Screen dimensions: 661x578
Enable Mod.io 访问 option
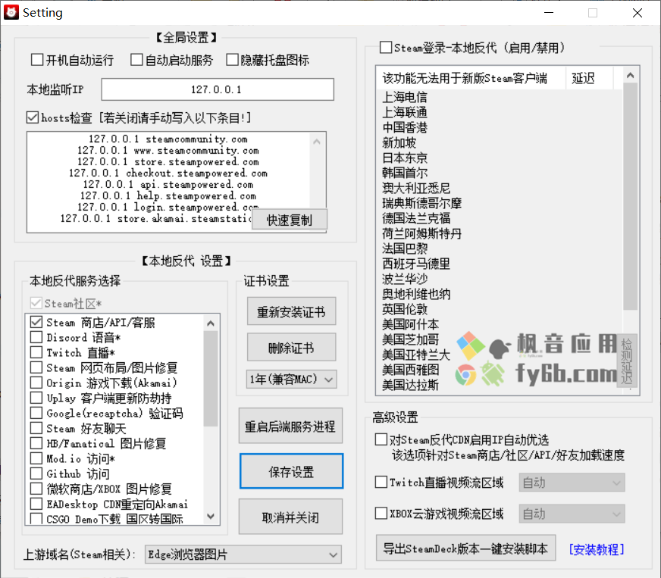pos(36,459)
